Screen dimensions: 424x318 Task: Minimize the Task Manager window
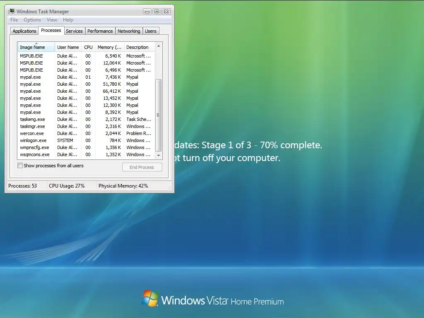147,11
